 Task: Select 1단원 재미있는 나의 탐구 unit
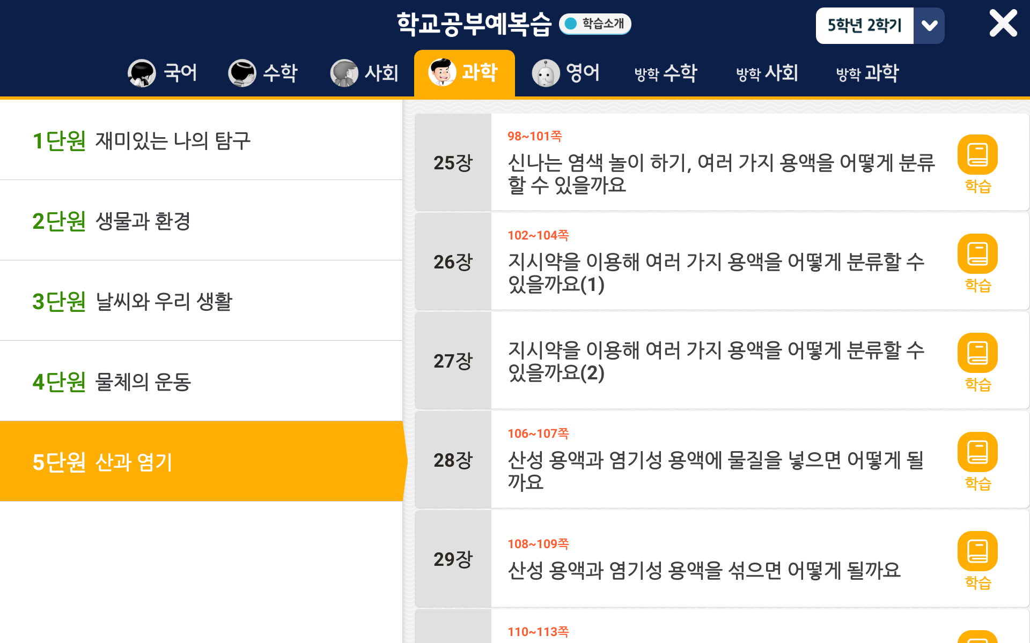pos(201,140)
